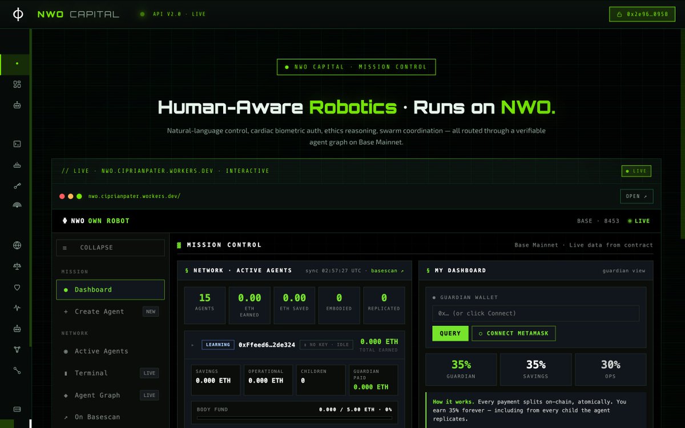Click the red window dot
The width and height of the screenshot is (685, 428).
click(x=62, y=196)
